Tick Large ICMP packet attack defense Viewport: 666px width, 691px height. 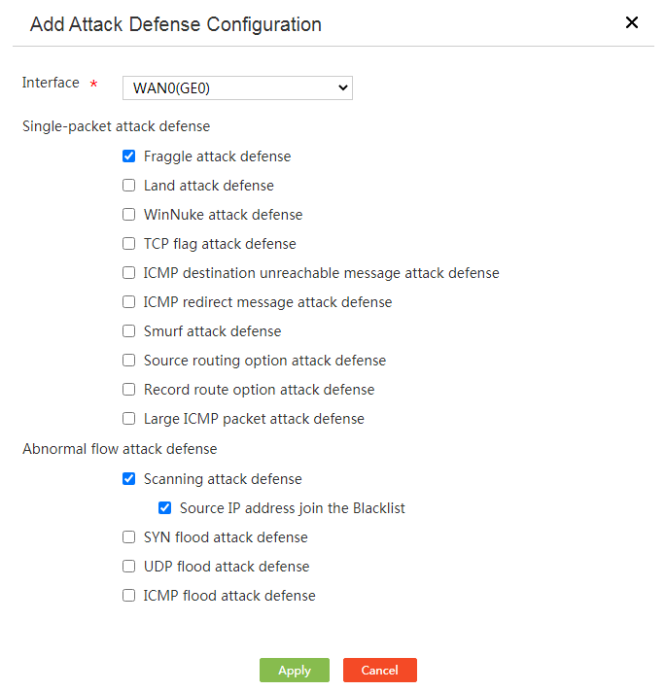128,419
